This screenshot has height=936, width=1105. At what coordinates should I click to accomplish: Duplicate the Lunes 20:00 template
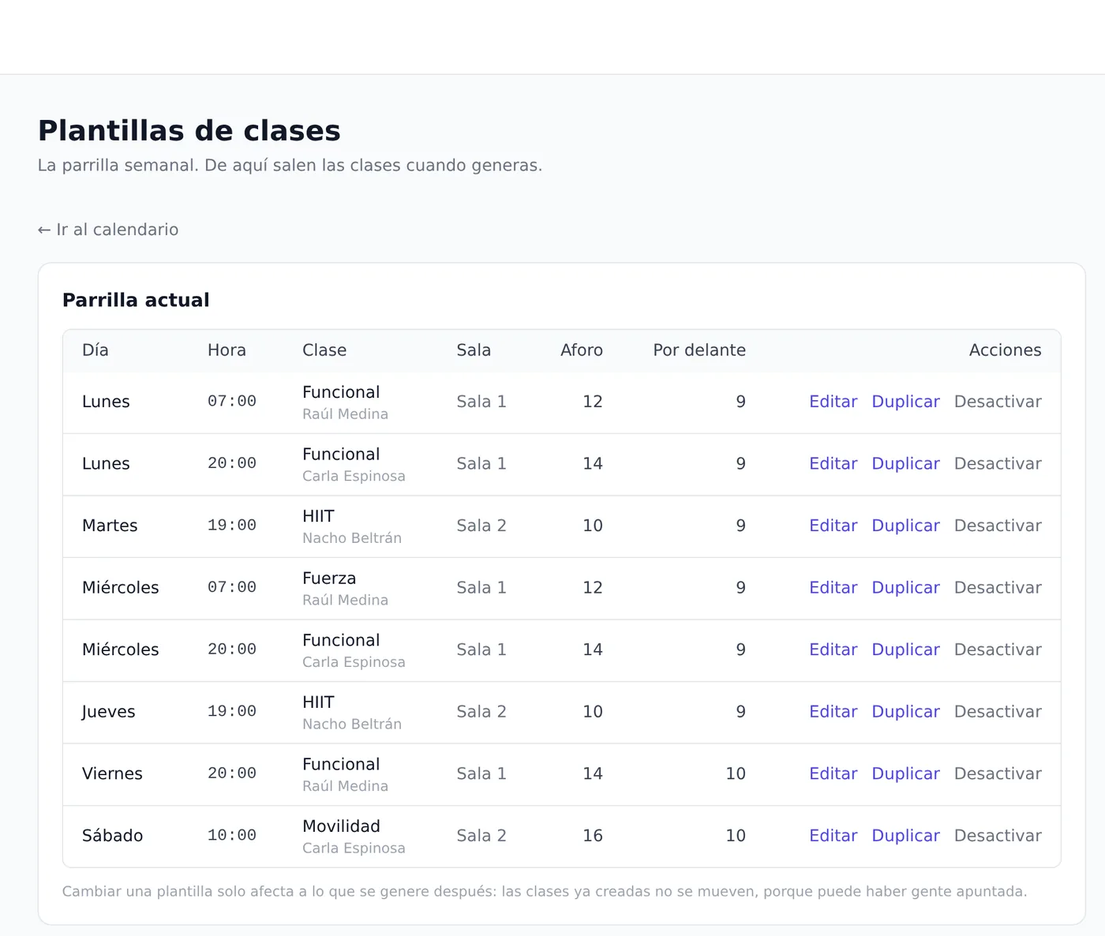click(x=905, y=464)
